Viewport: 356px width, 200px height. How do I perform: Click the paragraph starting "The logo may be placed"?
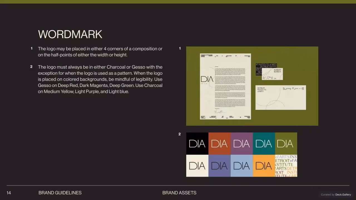pos(100,52)
